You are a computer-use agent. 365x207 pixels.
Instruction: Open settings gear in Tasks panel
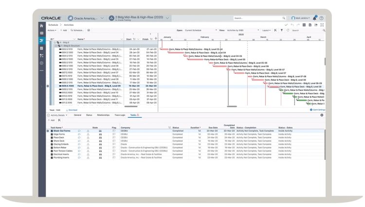(x=322, y=115)
